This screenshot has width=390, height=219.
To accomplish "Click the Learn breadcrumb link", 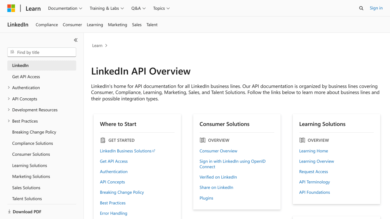I will 97,46.
